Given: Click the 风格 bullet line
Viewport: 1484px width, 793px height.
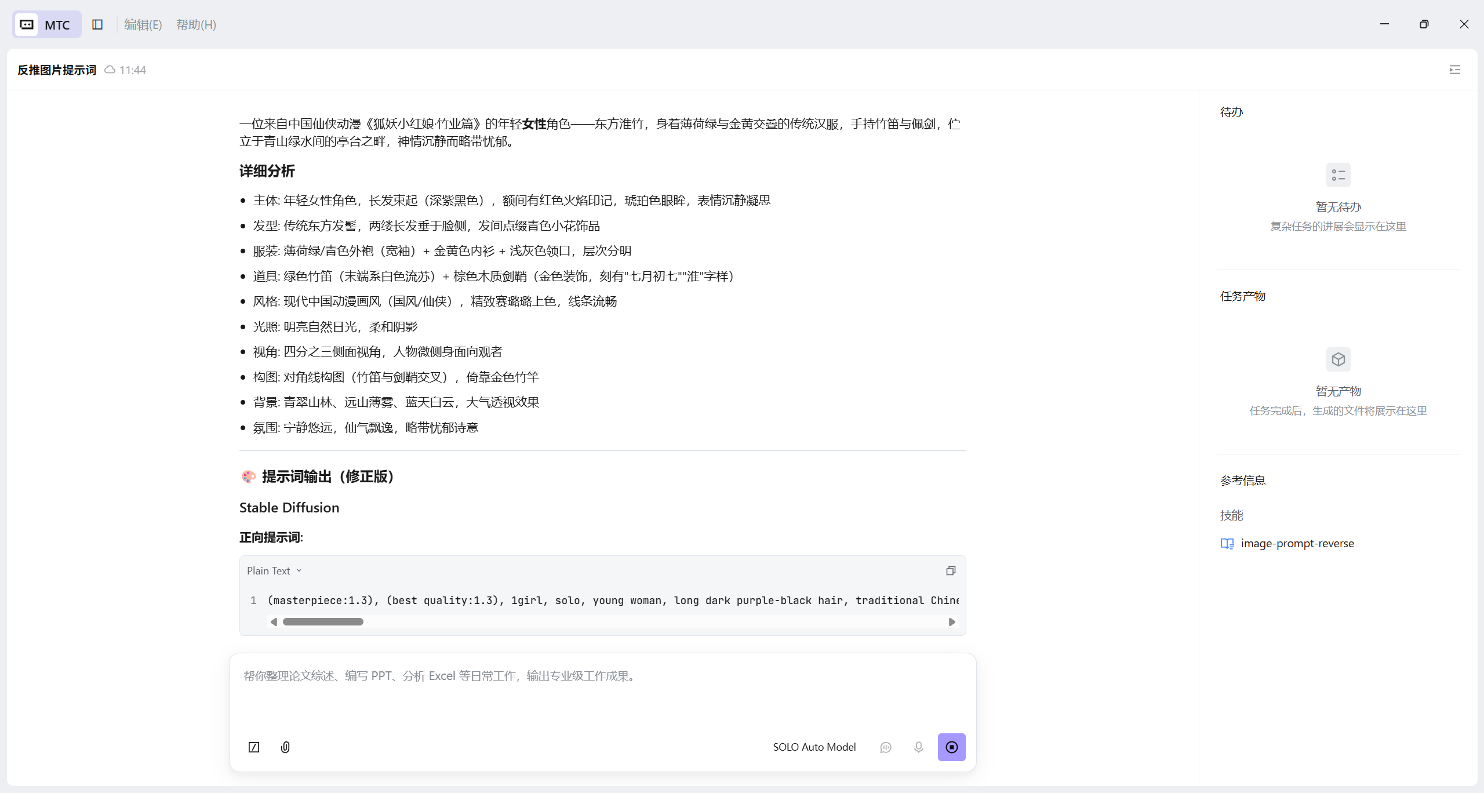Looking at the screenshot, I should (x=435, y=301).
